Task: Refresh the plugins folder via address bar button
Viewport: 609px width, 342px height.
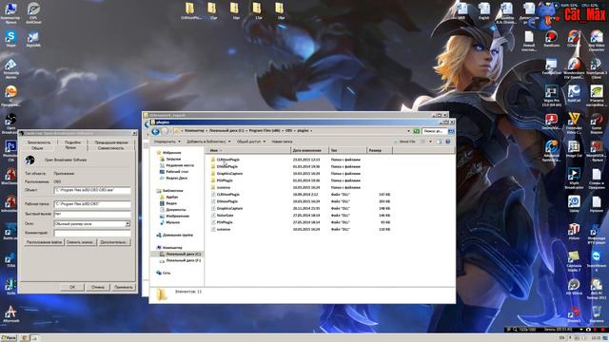Action: pyautogui.click(x=416, y=131)
